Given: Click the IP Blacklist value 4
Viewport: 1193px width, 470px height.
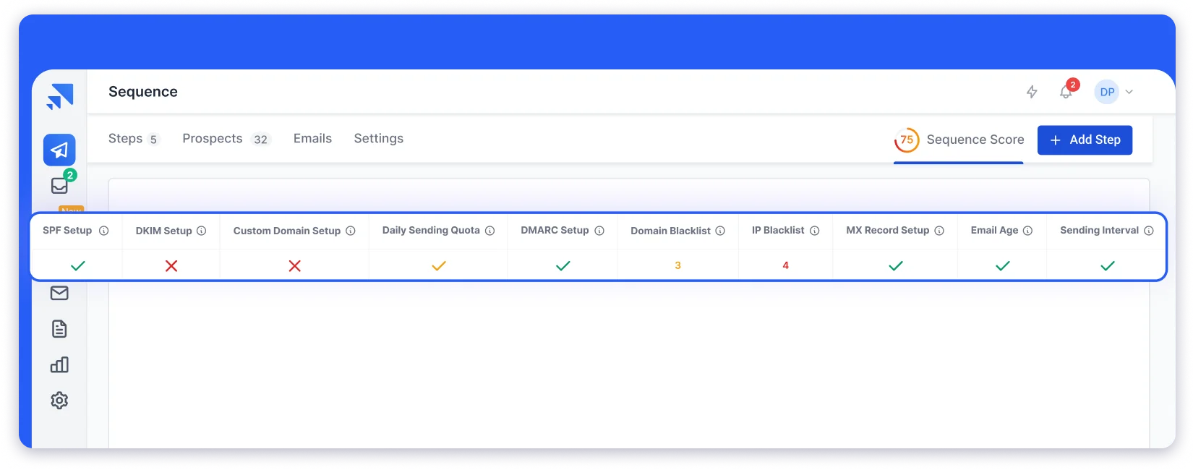Looking at the screenshot, I should coord(786,265).
